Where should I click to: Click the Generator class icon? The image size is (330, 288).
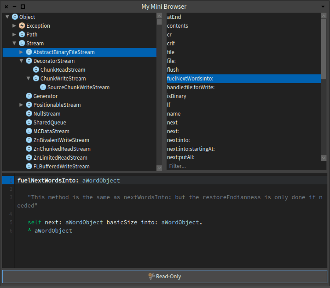[29, 96]
